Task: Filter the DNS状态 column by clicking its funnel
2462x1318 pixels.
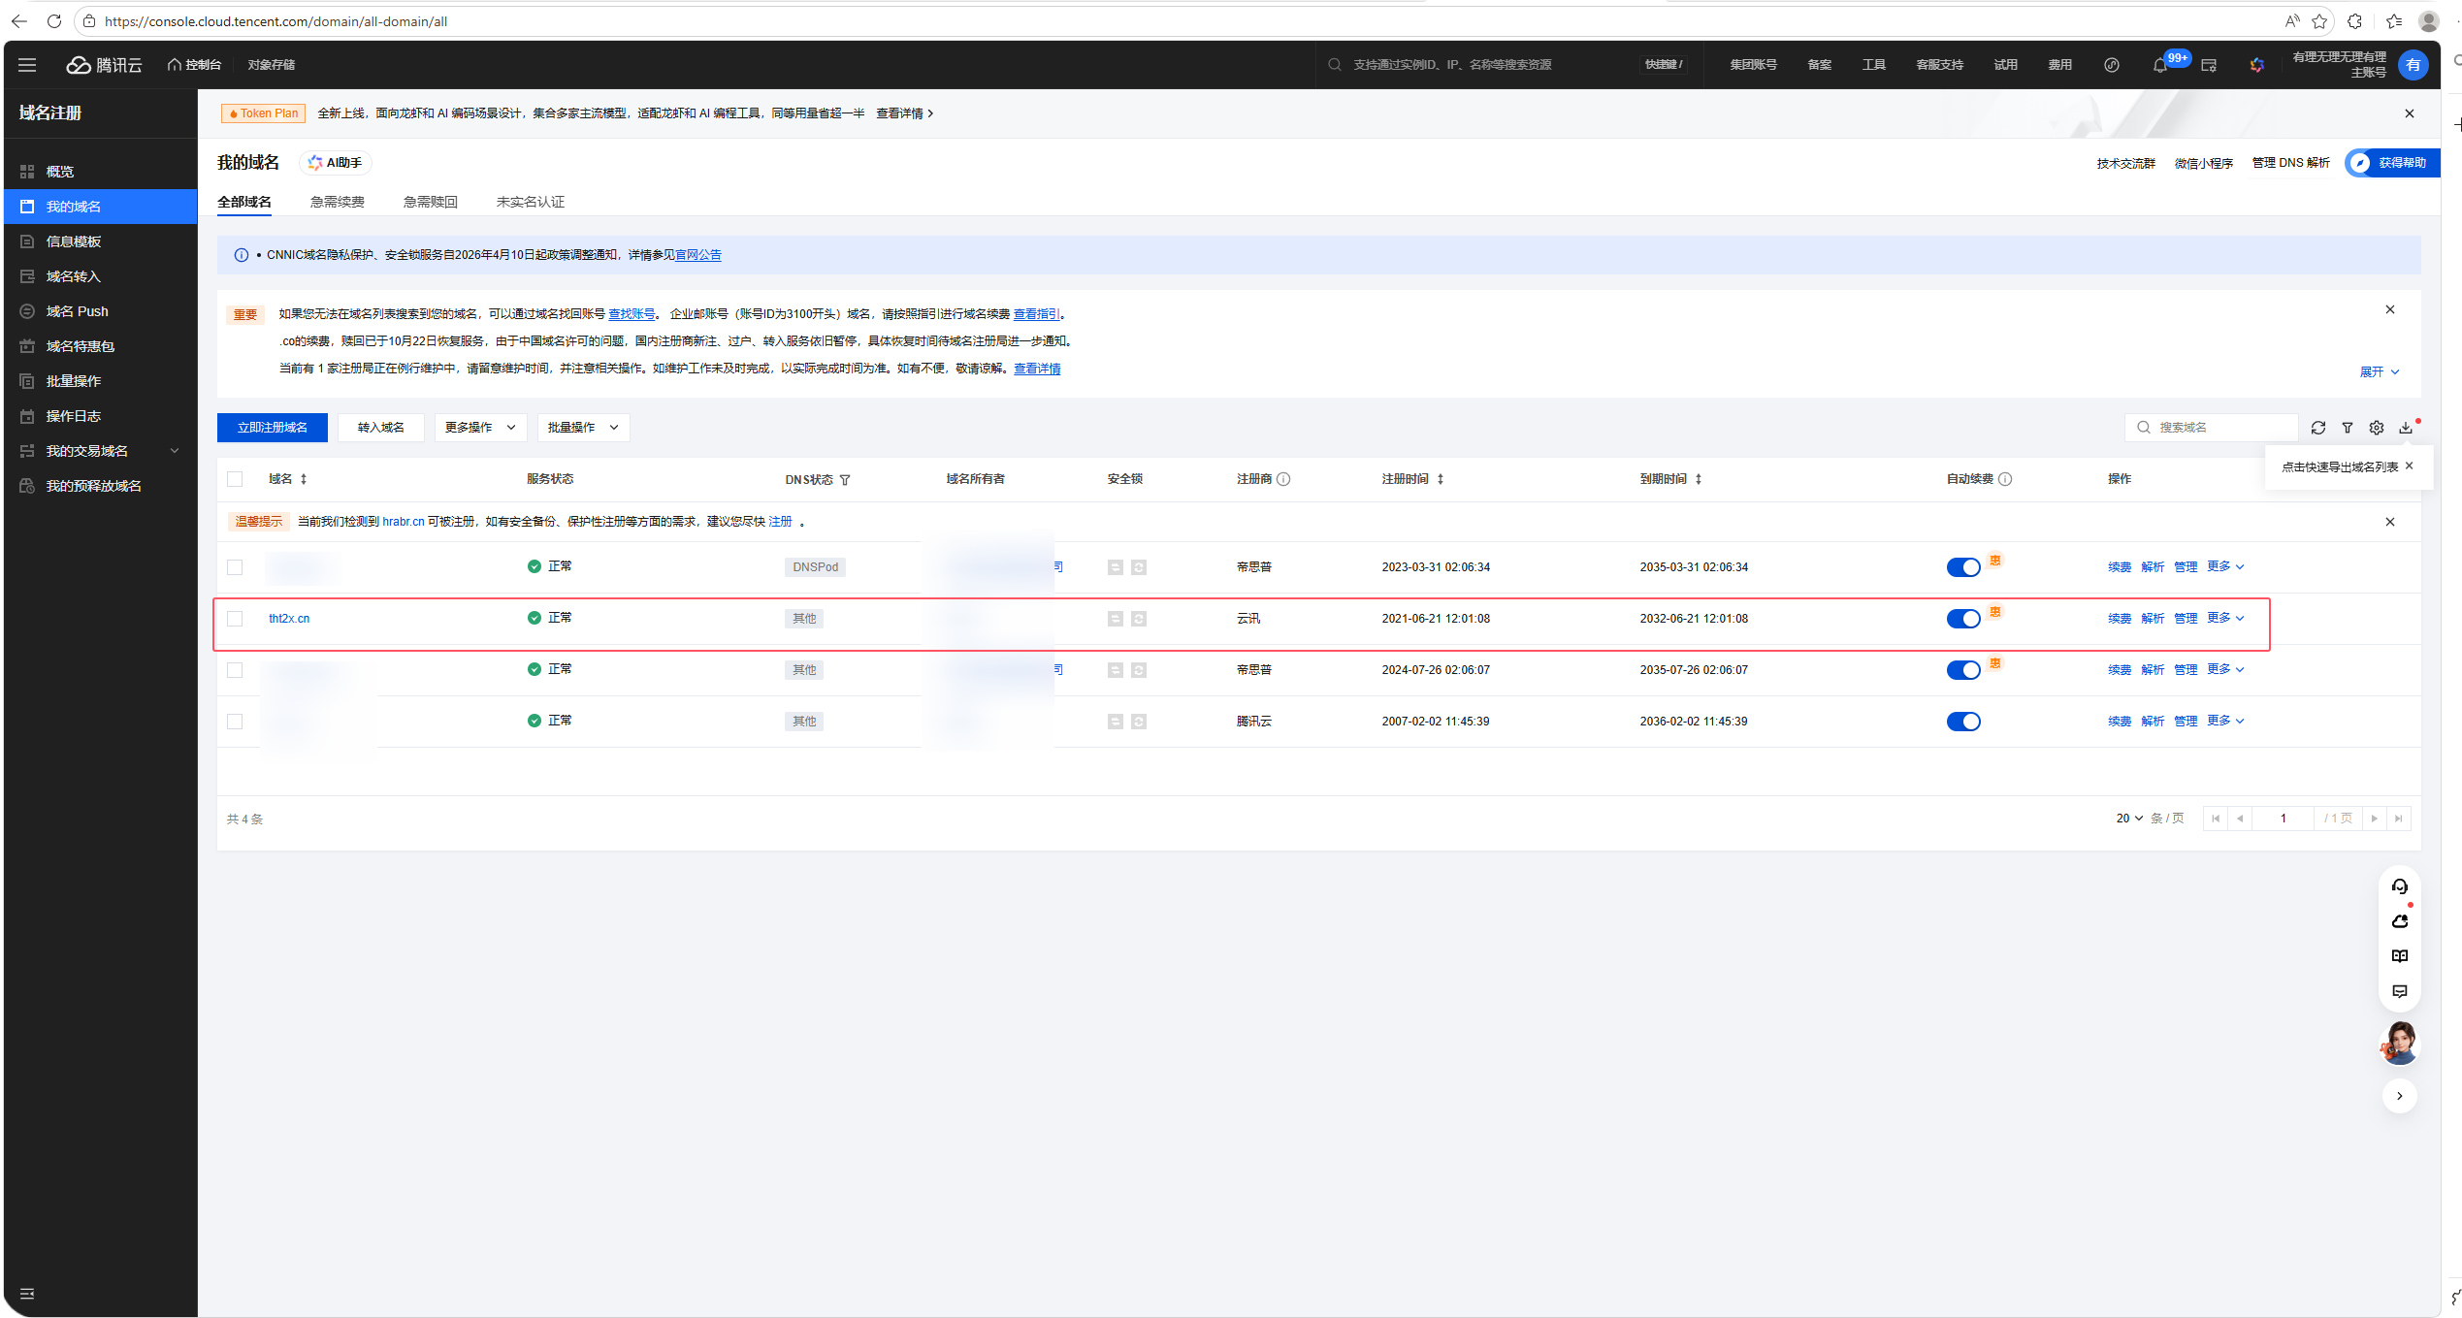Action: (x=845, y=480)
